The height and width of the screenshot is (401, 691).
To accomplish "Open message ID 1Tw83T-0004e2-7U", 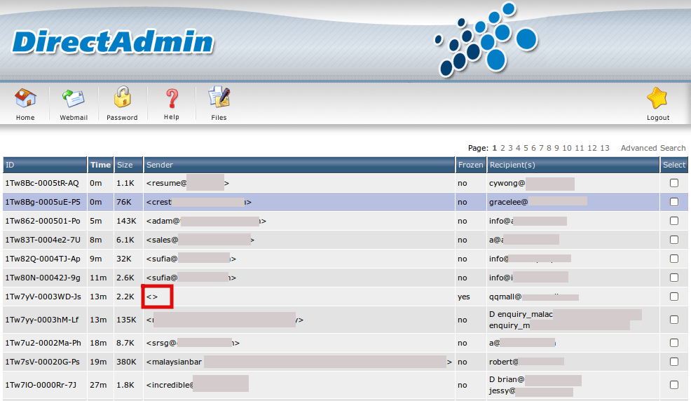I will [x=43, y=240].
